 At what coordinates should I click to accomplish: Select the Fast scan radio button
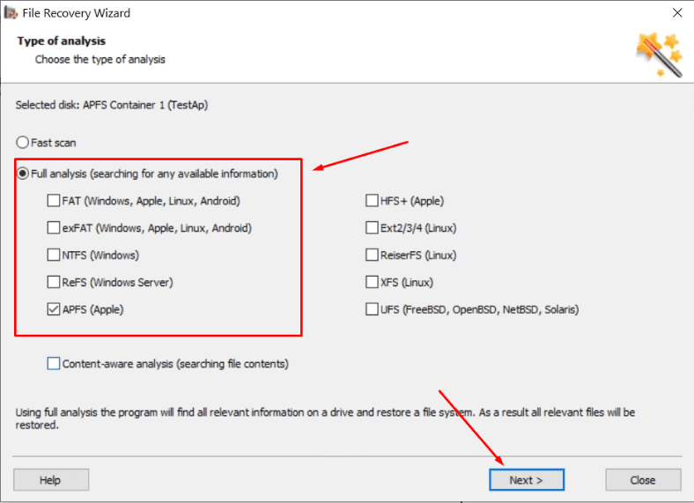(23, 142)
